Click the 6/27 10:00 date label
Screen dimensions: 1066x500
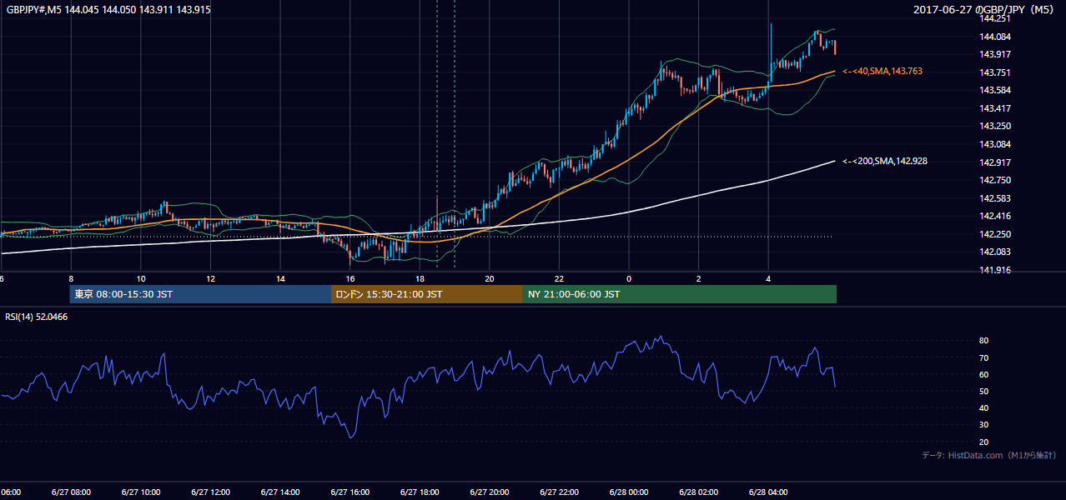[x=140, y=492]
